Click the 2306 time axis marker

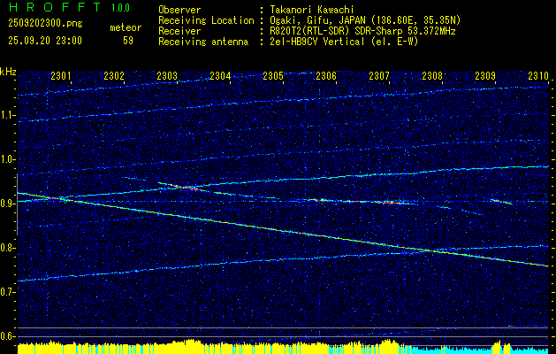[326, 75]
